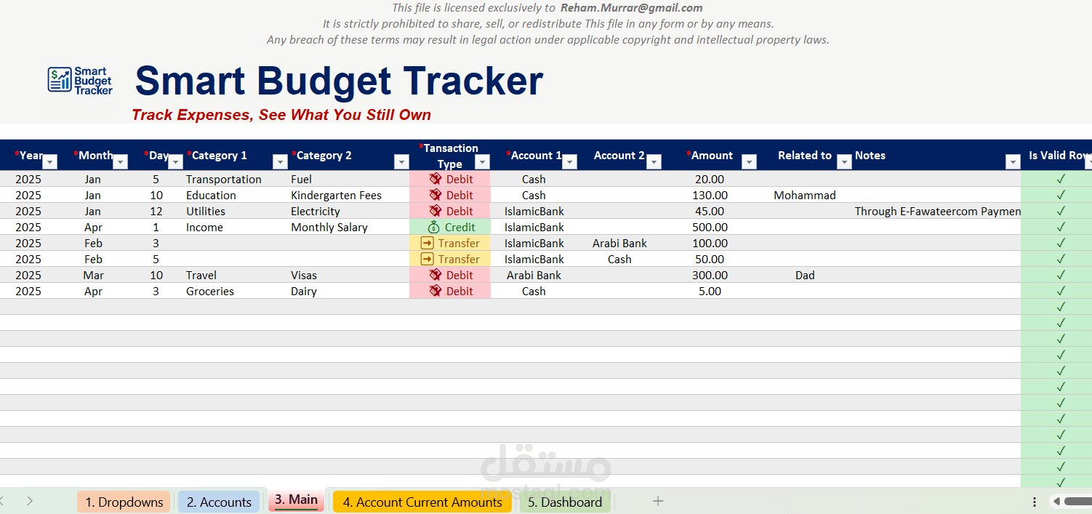This screenshot has height=514, width=1092.
Task: Switch to the 1. Dropdowns sheet tab
Action: 124,502
